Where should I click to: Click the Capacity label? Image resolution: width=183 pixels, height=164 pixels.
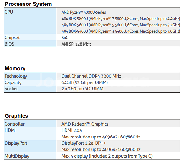coord(13,82)
